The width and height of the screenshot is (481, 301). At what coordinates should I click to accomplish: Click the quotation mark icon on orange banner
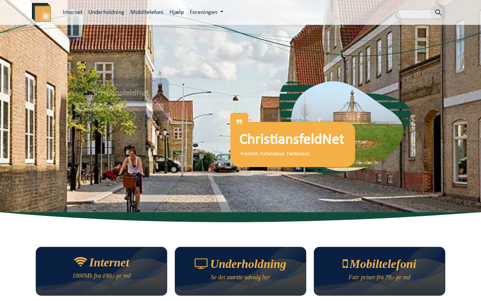pos(239,122)
